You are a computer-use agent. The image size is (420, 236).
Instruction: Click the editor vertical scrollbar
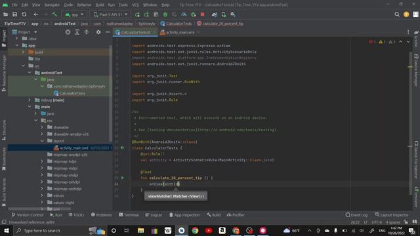tap(410, 123)
